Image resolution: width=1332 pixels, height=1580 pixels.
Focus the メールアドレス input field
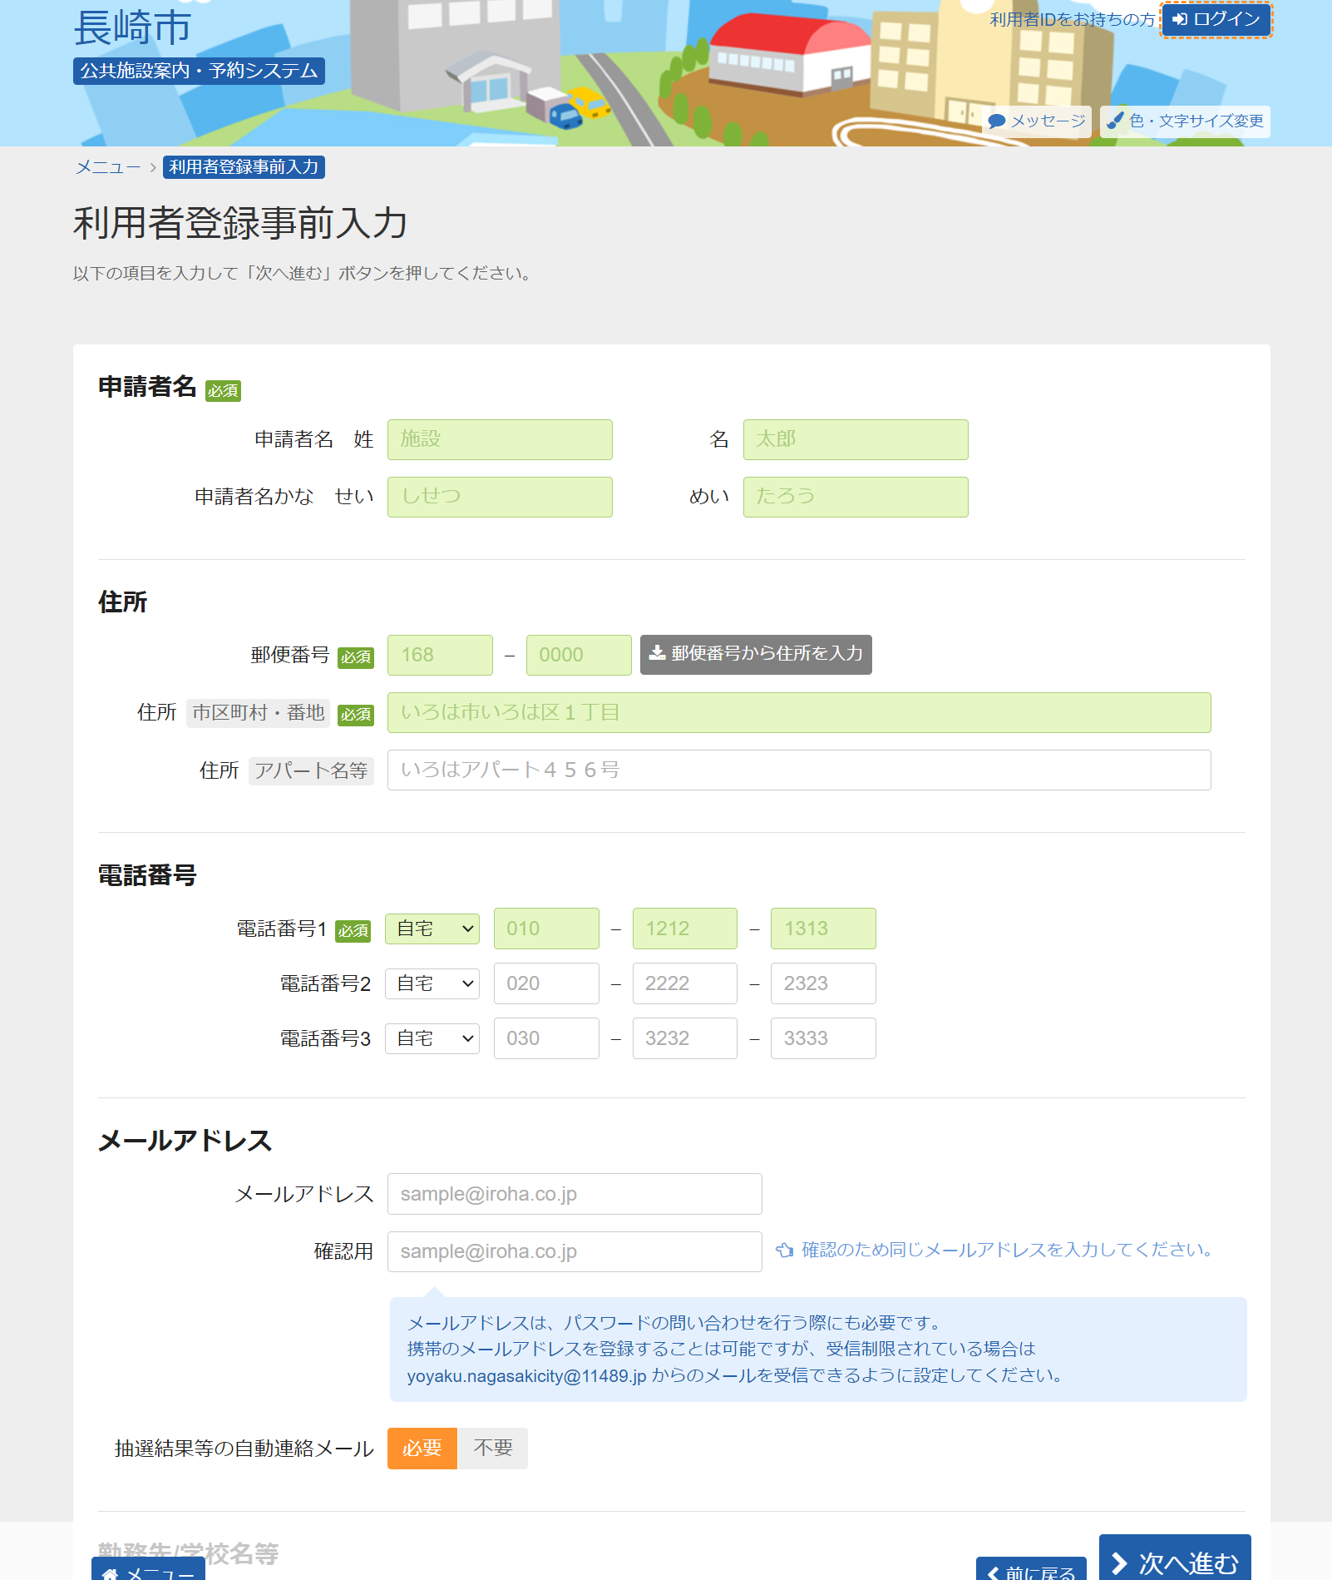pos(575,1194)
